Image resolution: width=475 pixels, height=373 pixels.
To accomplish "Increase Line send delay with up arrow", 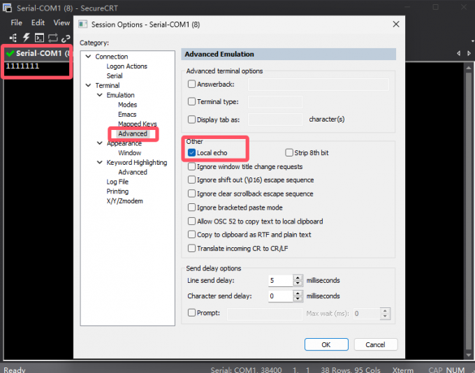I will pyautogui.click(x=298, y=278).
